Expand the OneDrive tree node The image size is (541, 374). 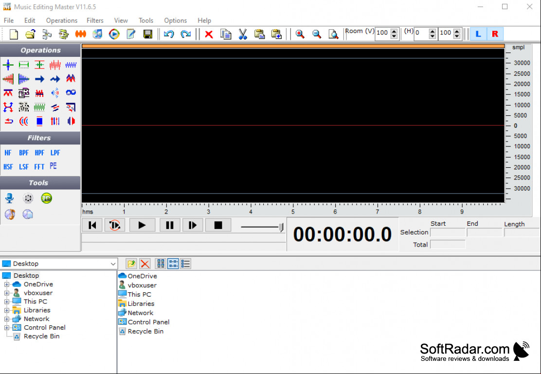[6, 285]
